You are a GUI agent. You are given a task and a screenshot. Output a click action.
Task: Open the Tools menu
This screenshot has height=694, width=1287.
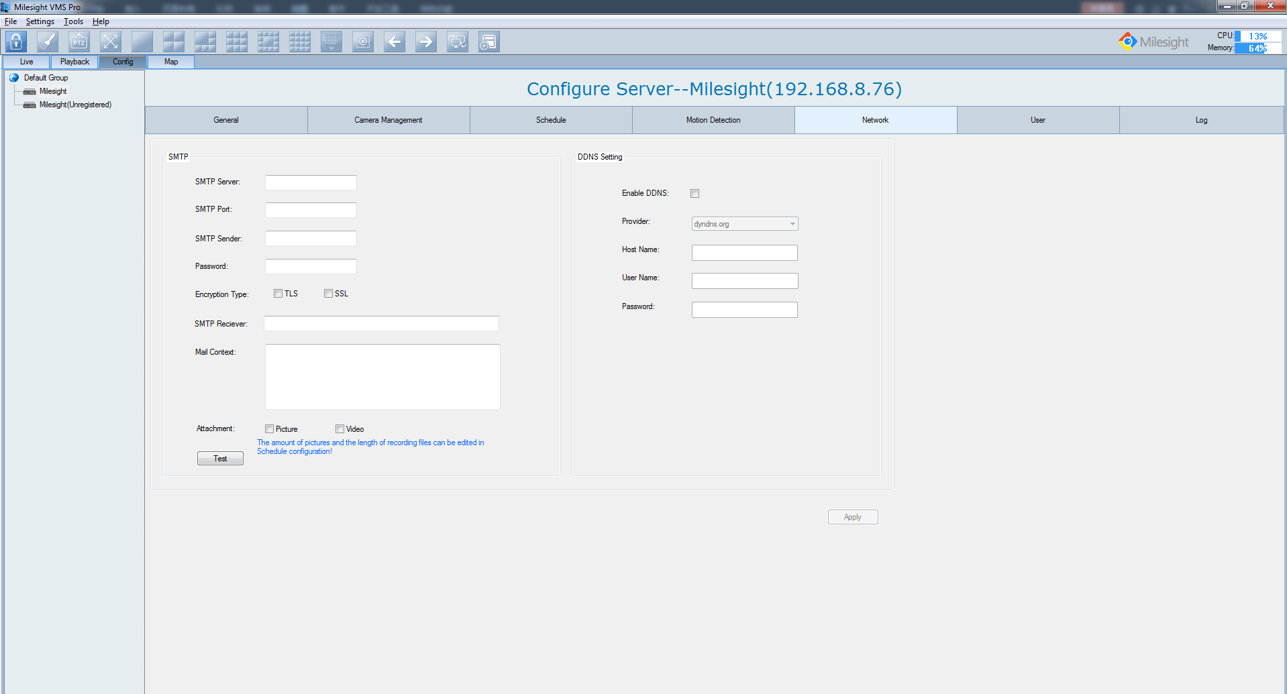(73, 21)
